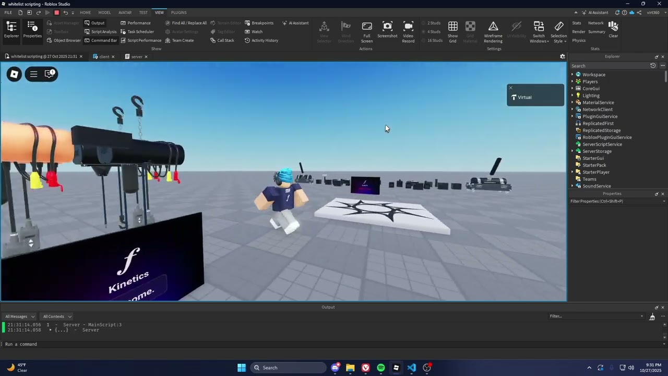Open the FILE menu

pyautogui.click(x=8, y=13)
